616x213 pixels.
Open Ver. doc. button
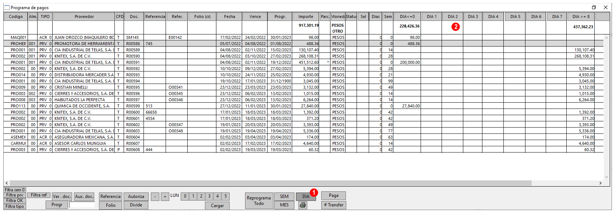(x=62, y=197)
